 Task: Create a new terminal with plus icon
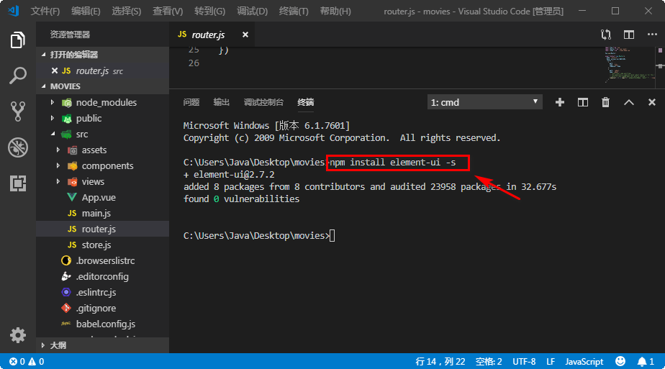click(x=560, y=102)
